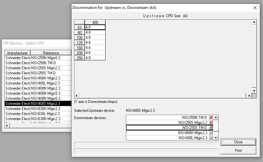Click the Print button
The image size is (263, 162).
pos(238,151)
